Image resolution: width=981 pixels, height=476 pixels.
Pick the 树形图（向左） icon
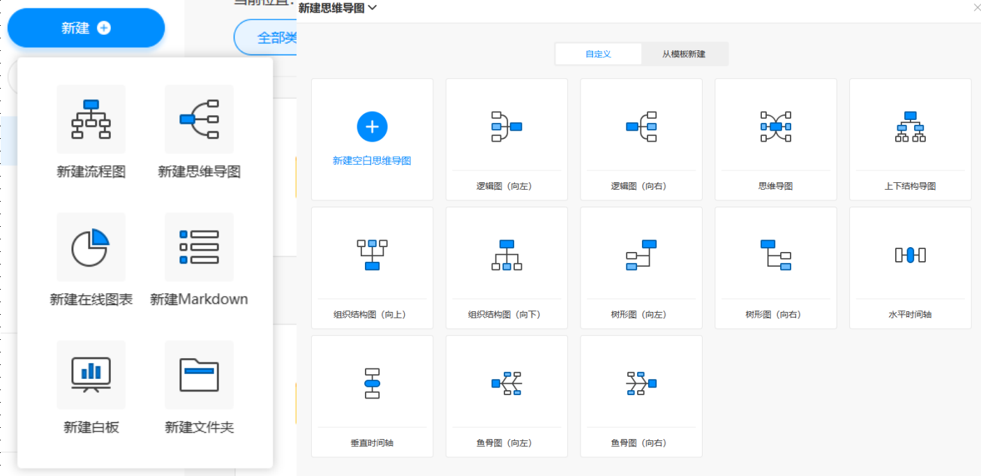pos(641,255)
